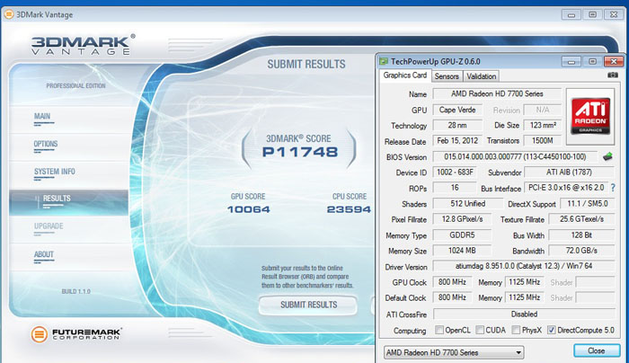Image resolution: width=629 pixels, height=363 pixels.
Task: Click the Pixel Fillrate field 12.8 GPixel/s
Action: [x=462, y=219]
